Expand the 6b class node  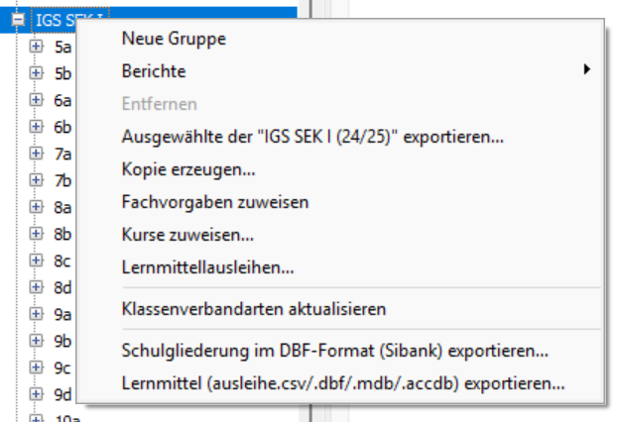tap(37, 126)
